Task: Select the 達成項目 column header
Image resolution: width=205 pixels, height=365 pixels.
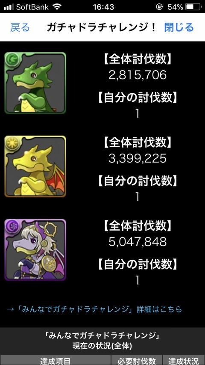Action: point(55,360)
